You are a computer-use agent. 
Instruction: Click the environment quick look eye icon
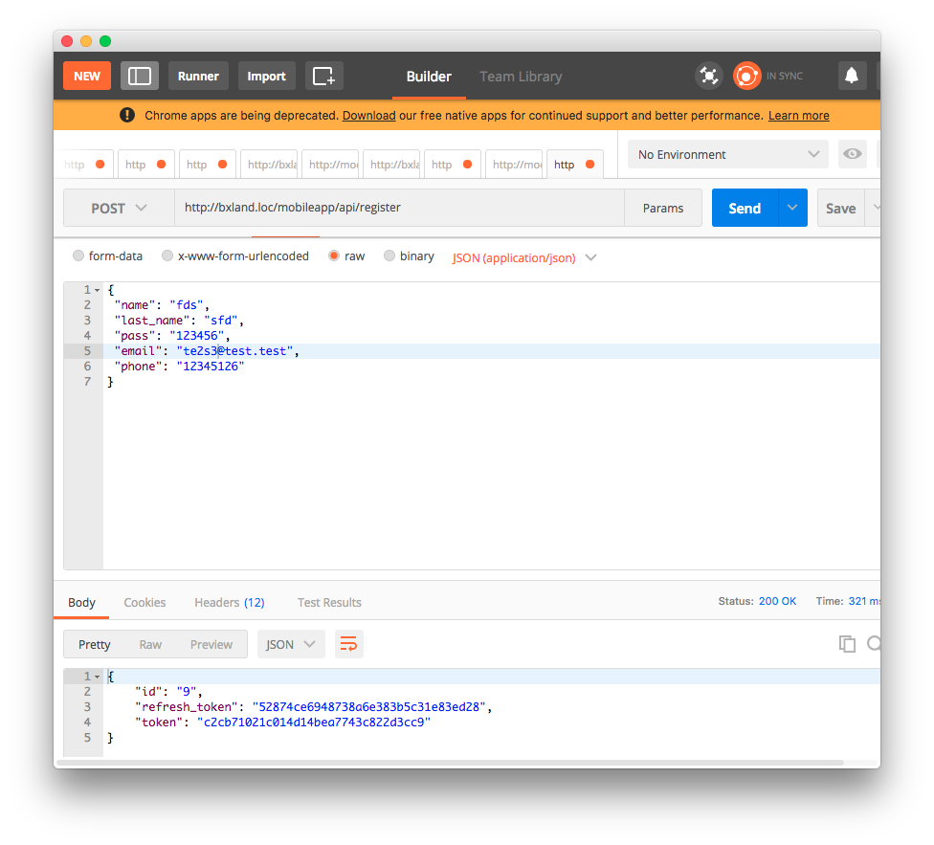pos(851,154)
